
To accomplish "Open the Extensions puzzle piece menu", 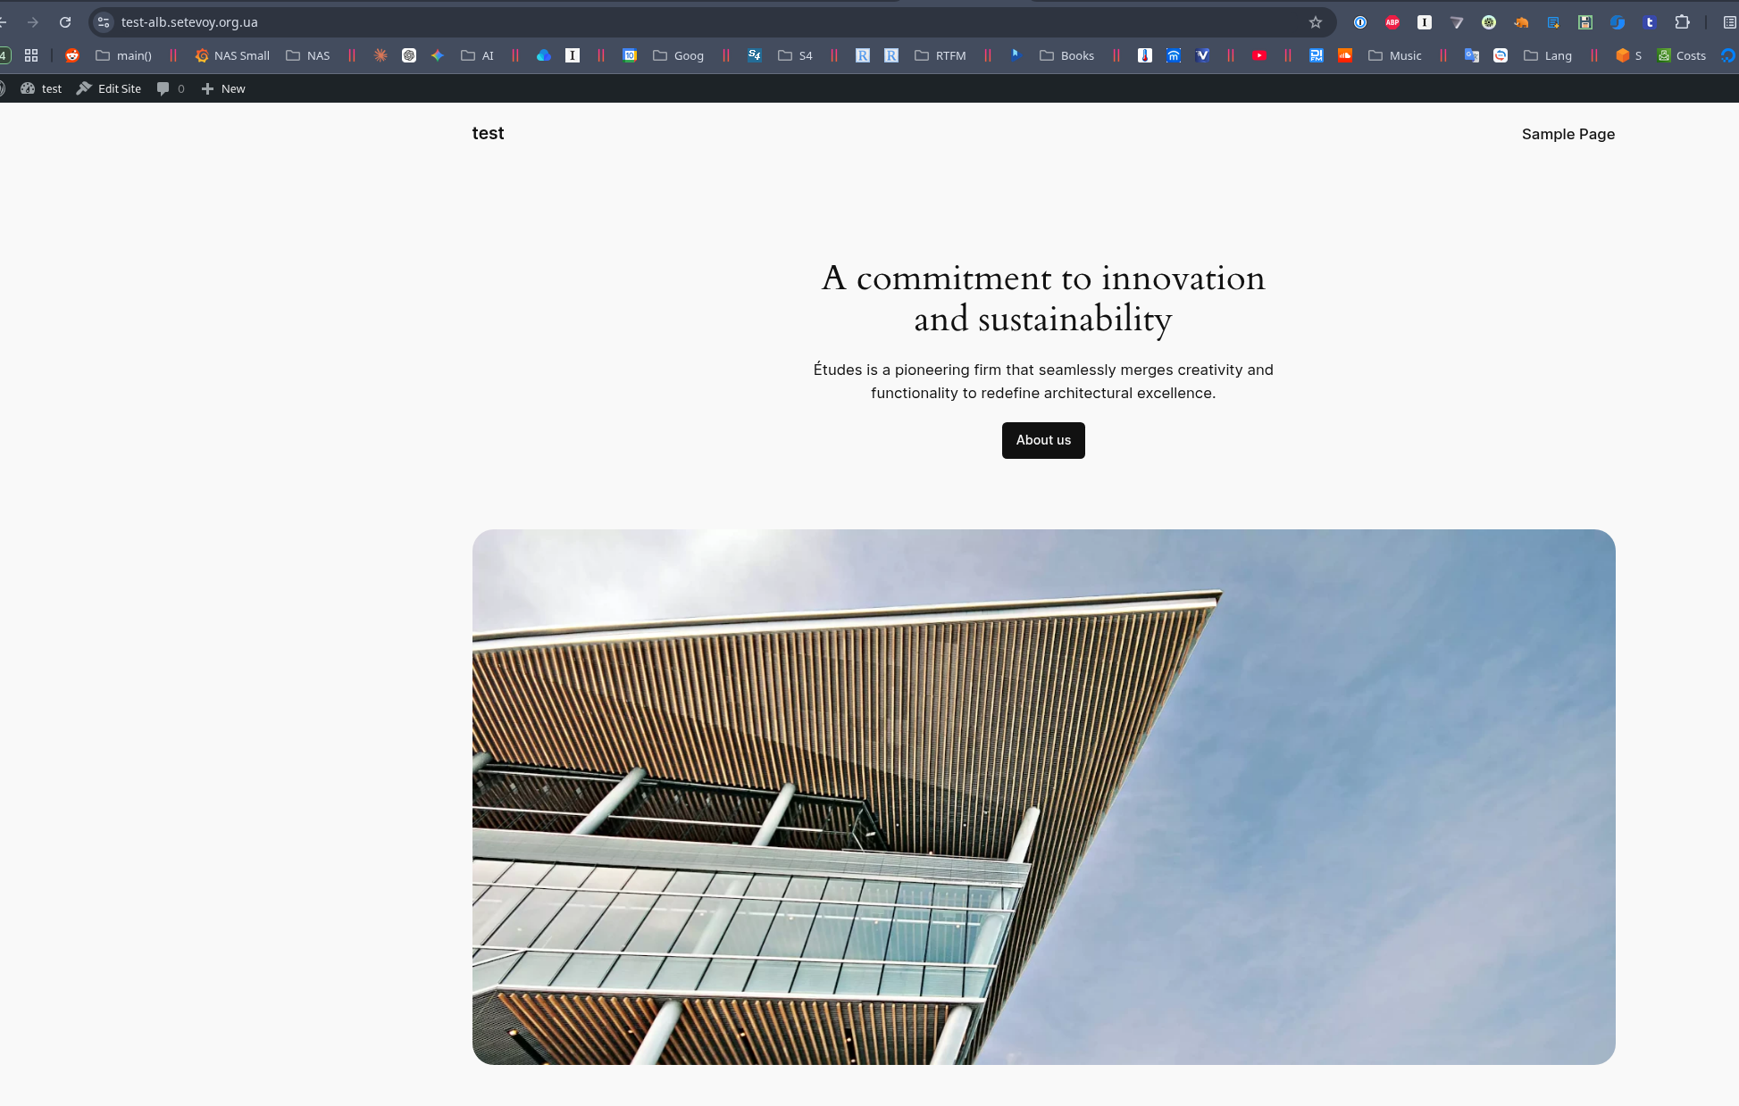I will click(x=1682, y=22).
